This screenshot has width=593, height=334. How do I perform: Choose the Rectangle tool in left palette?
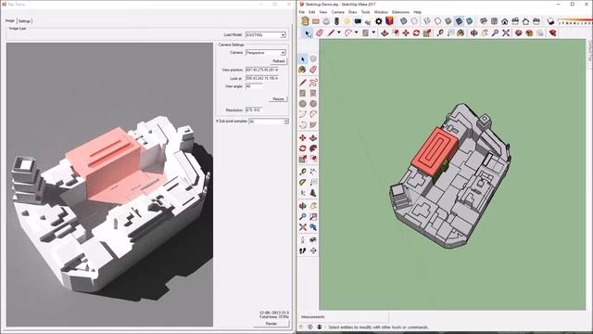tap(303, 93)
